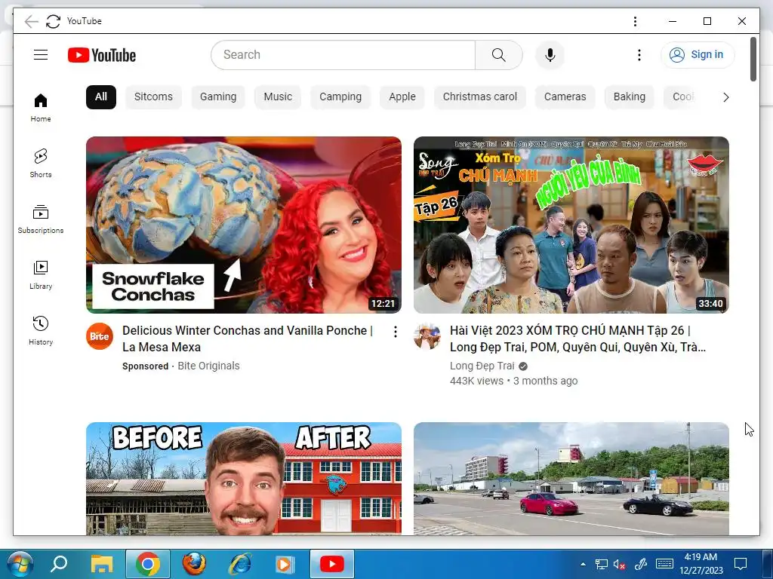Click in the Search text field

tap(343, 54)
